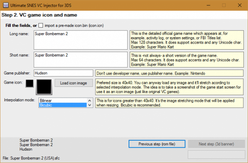Click Load icon image button

point(74,83)
